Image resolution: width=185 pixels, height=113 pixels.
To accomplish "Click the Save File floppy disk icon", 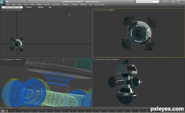I will point(13,2).
